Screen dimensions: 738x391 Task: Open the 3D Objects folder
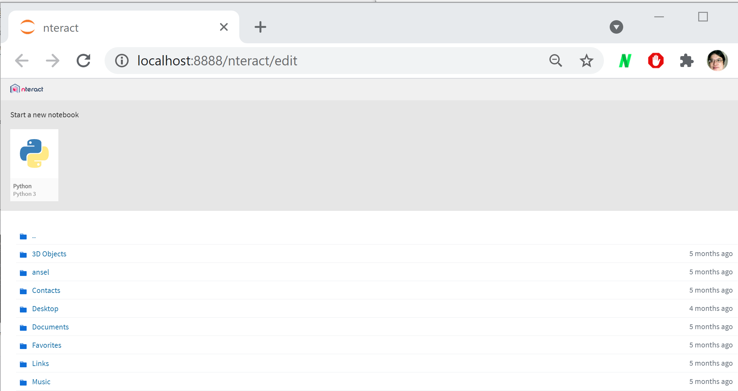tap(49, 254)
